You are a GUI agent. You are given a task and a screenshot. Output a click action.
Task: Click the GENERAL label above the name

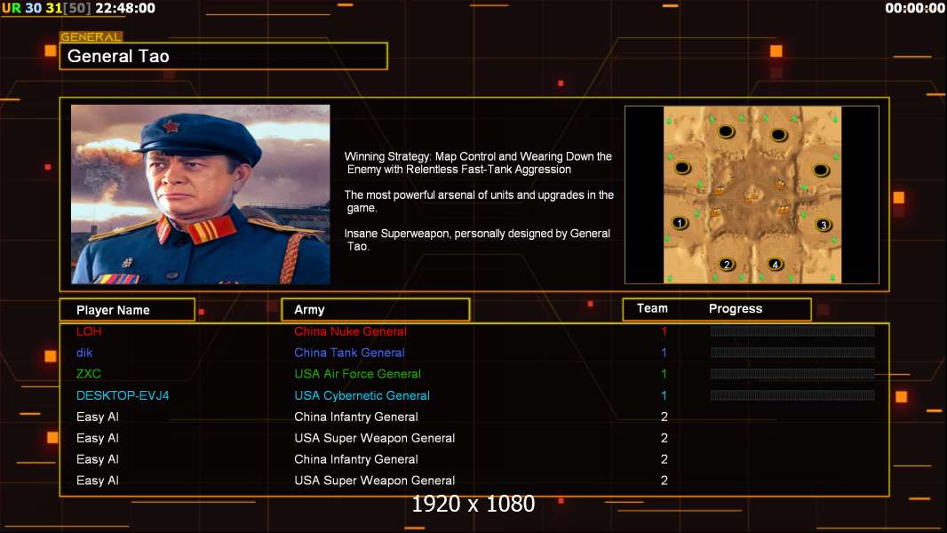(92, 36)
